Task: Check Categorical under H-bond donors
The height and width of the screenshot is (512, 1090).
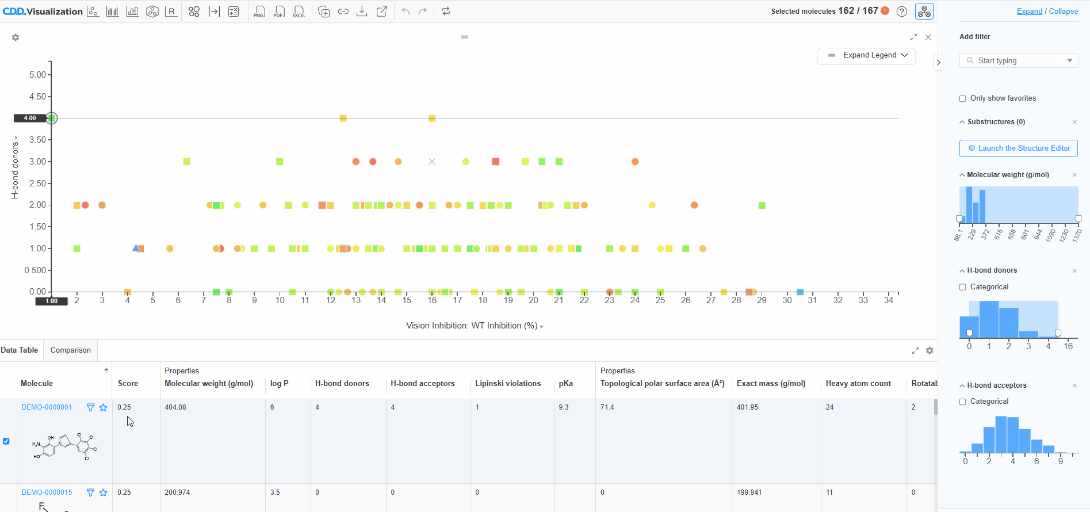Action: (963, 287)
